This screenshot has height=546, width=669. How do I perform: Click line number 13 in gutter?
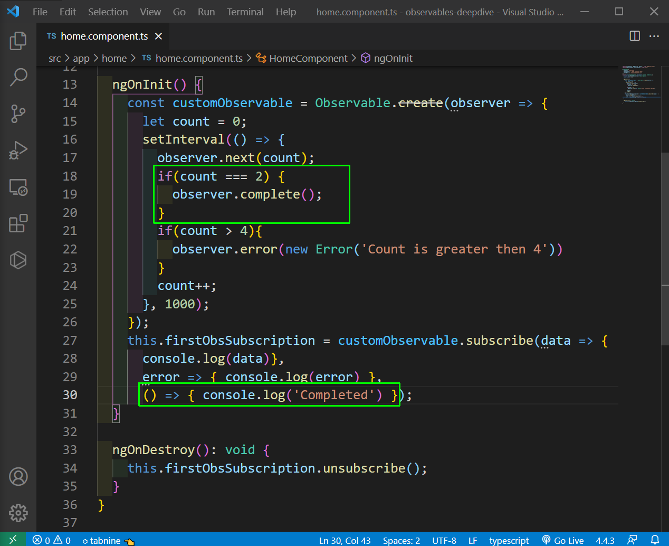click(70, 84)
